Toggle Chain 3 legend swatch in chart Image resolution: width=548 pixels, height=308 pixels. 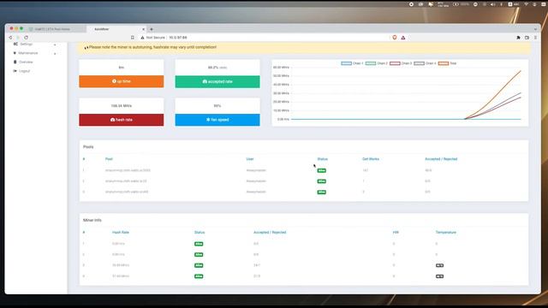(395, 63)
